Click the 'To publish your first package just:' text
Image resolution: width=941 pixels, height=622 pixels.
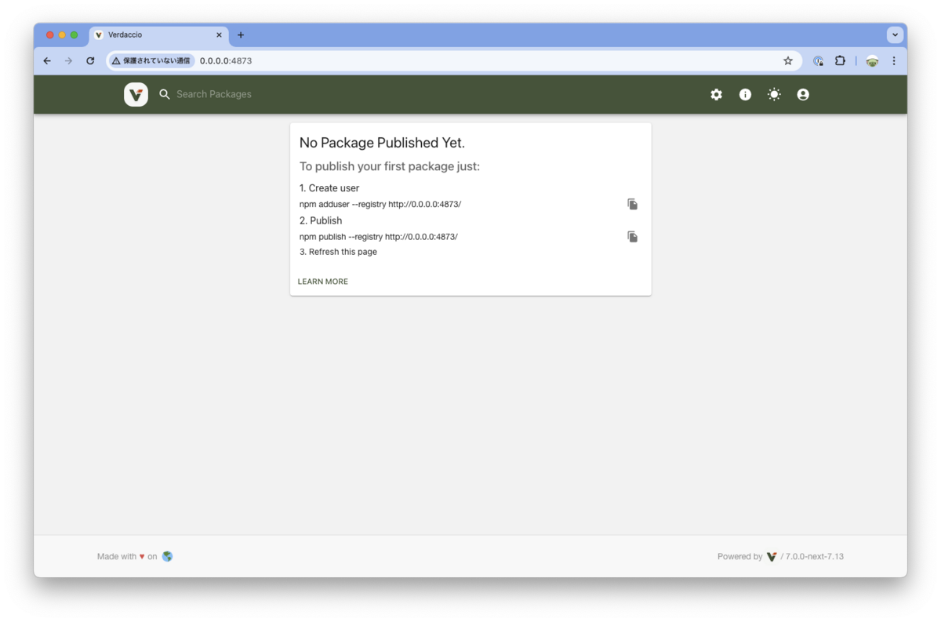390,166
